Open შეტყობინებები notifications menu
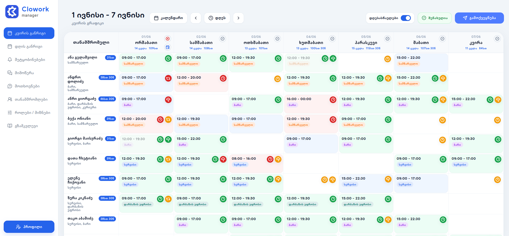The image size is (509, 236). pyautogui.click(x=29, y=60)
